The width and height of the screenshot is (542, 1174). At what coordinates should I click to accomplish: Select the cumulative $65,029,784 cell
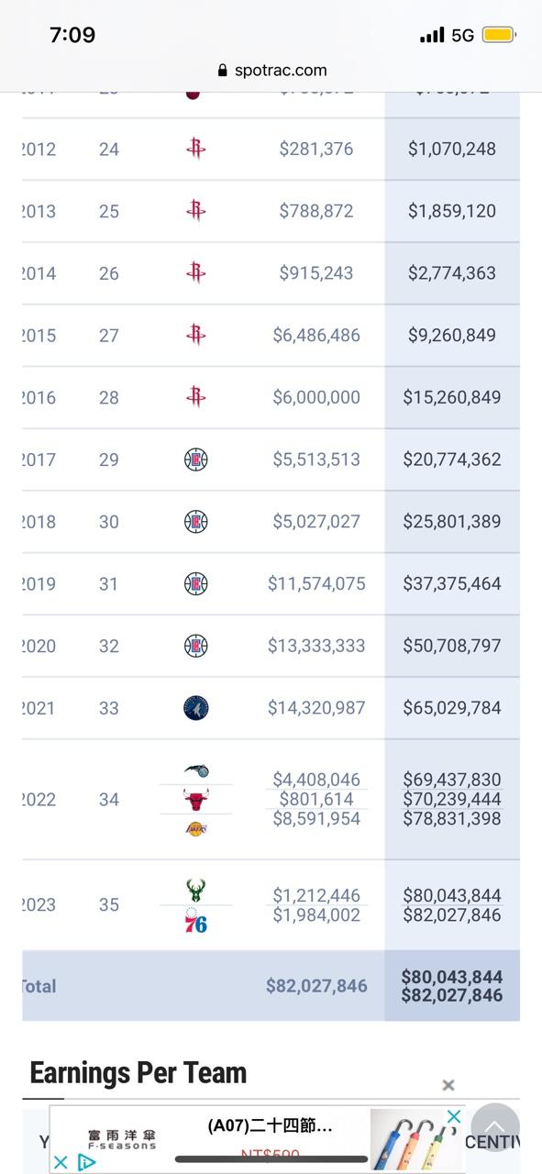[x=452, y=708]
